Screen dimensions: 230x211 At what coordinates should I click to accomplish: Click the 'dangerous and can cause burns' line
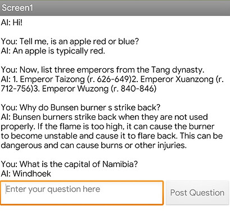tap(94, 146)
